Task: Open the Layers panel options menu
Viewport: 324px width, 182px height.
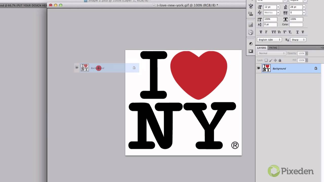Action: 322,48
